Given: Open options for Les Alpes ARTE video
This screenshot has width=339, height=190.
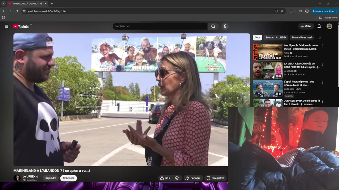Looking at the screenshot, I should tap(323, 46).
